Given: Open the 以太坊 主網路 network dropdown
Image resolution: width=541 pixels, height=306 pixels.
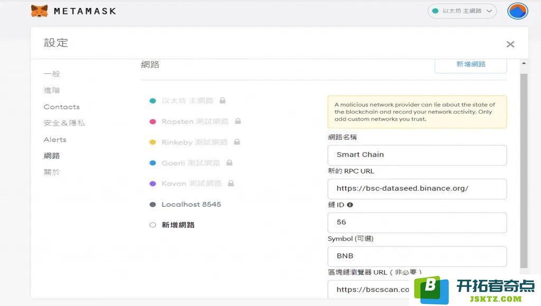Looking at the screenshot, I should (x=462, y=11).
